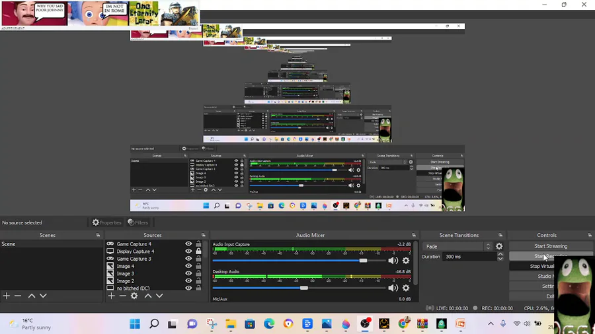Viewport: 595px width, 334px height.
Task: Lock the Game Capture 4 source
Action: (198, 244)
